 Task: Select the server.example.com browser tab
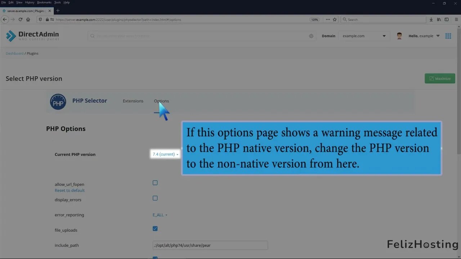coord(26,11)
